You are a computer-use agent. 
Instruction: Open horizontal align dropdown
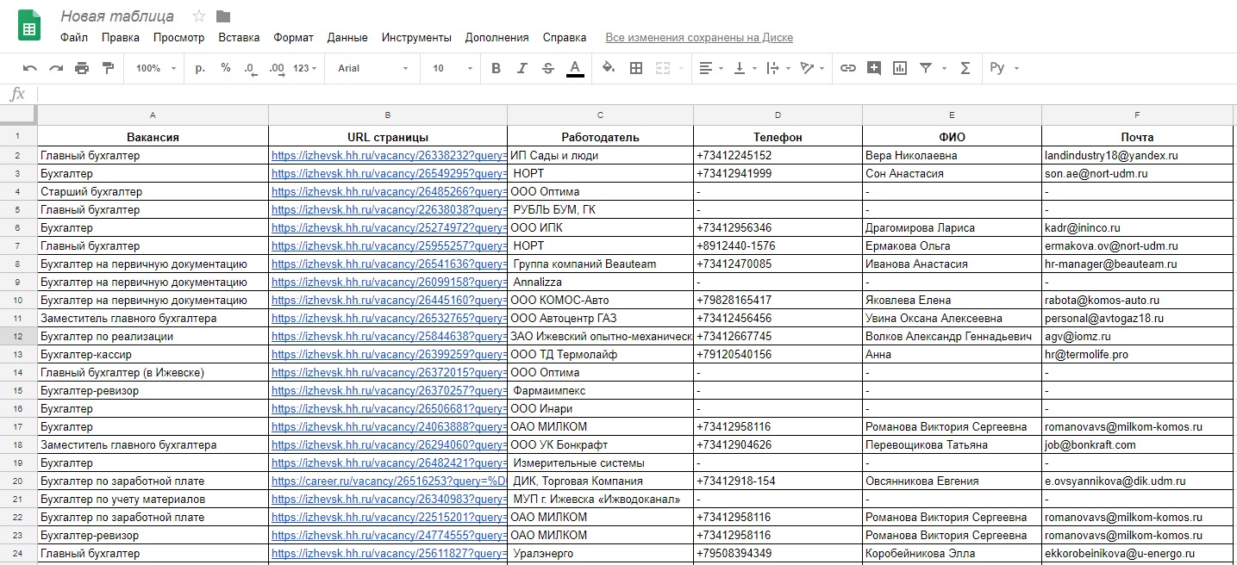point(711,68)
